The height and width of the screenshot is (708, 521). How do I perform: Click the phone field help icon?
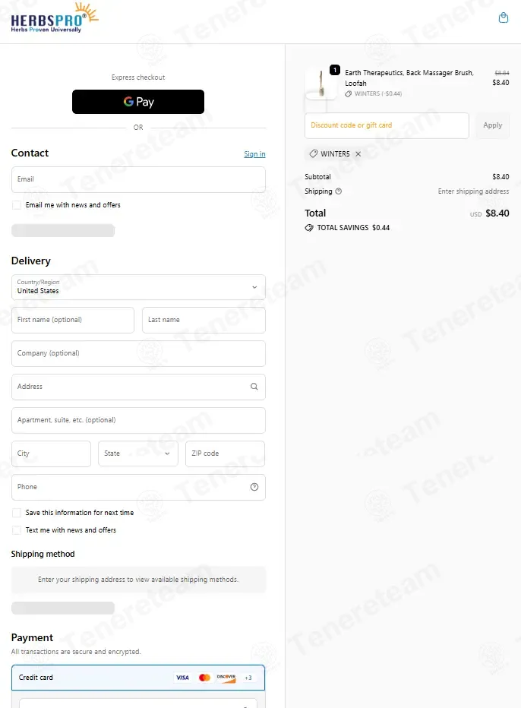coord(254,487)
